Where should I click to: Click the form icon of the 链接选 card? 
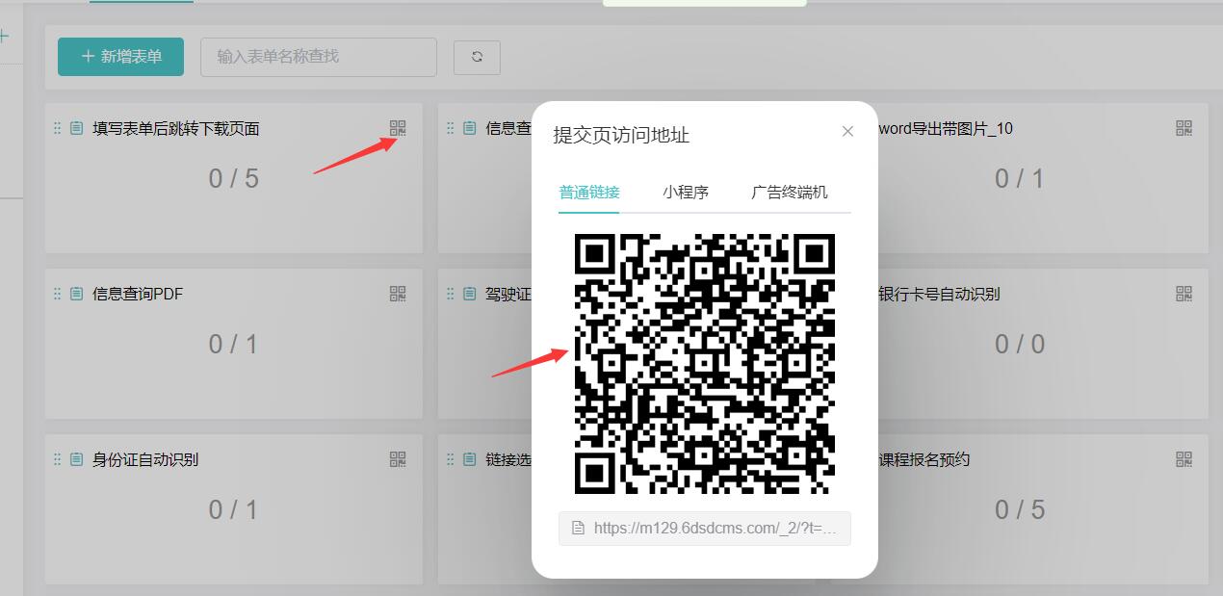tap(469, 459)
